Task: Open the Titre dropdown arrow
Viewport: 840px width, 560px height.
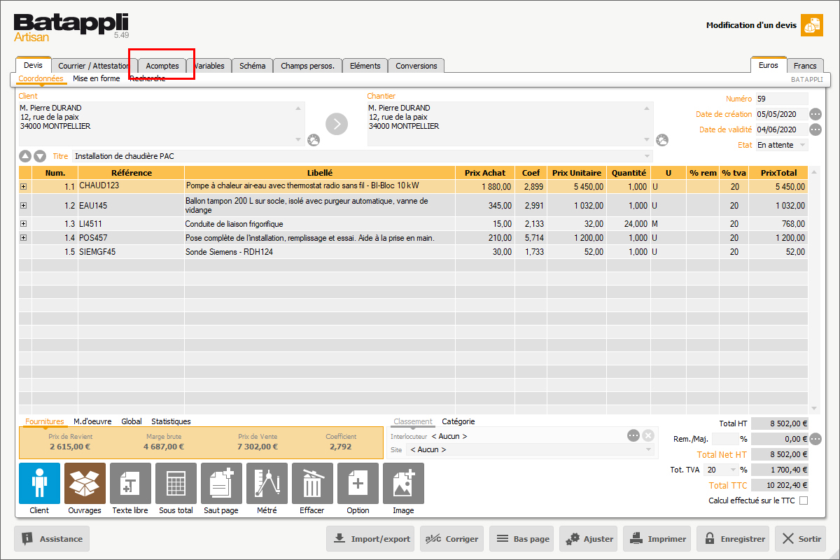Action: click(648, 157)
